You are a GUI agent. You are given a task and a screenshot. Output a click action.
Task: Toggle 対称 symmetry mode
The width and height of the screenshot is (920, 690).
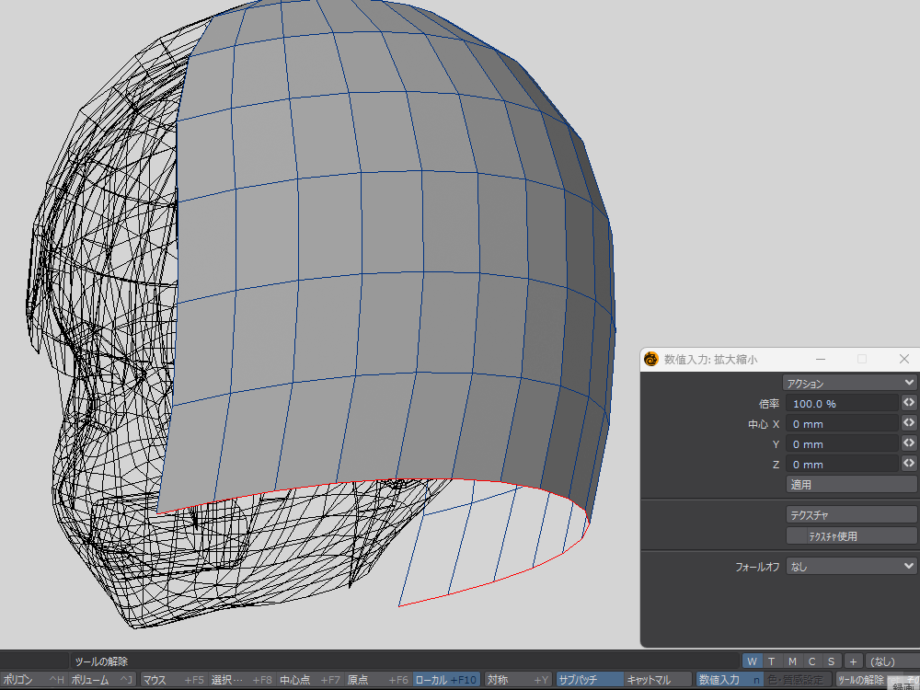[x=518, y=680]
